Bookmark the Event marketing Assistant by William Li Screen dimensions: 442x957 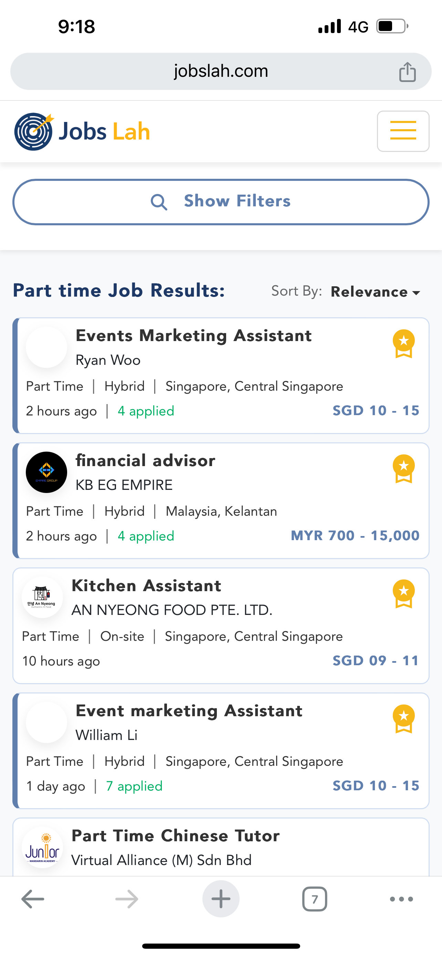(x=403, y=719)
